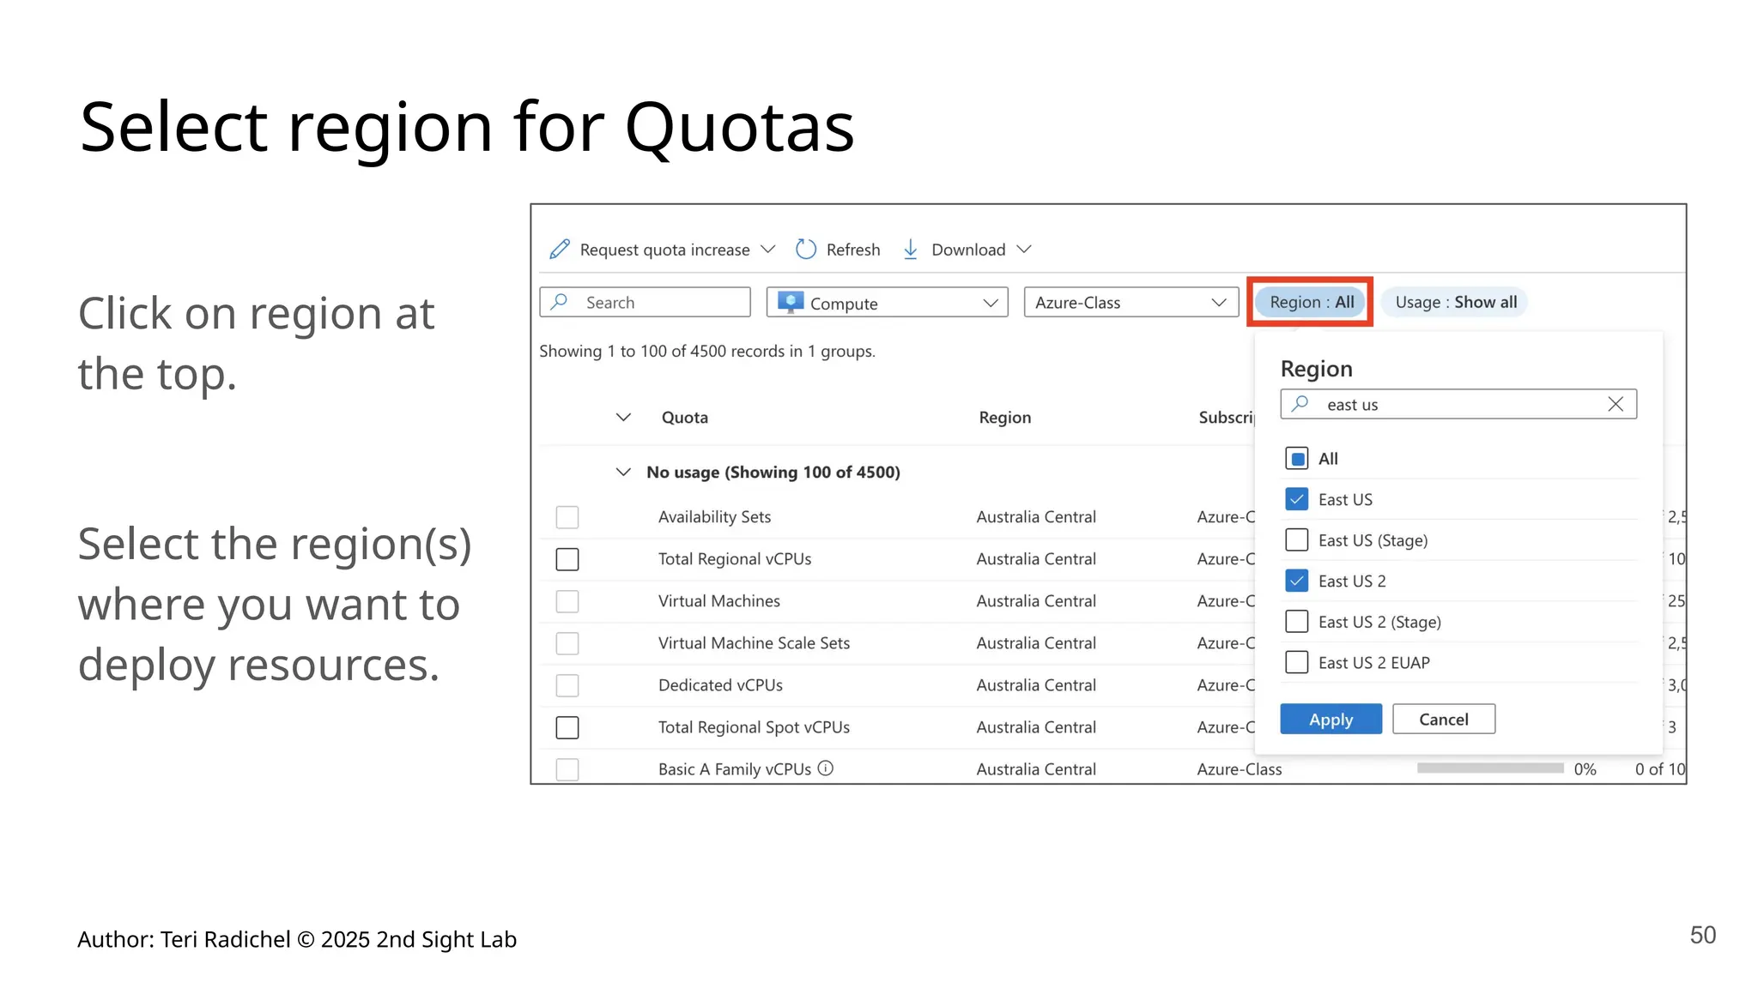Click the pencil icon for quota increase

pyautogui.click(x=560, y=250)
